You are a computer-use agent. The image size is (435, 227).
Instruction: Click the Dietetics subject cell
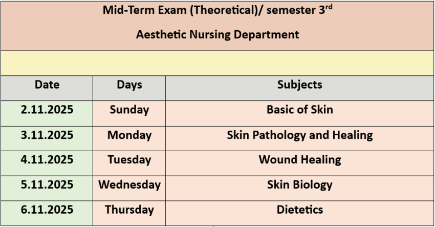coord(300,210)
